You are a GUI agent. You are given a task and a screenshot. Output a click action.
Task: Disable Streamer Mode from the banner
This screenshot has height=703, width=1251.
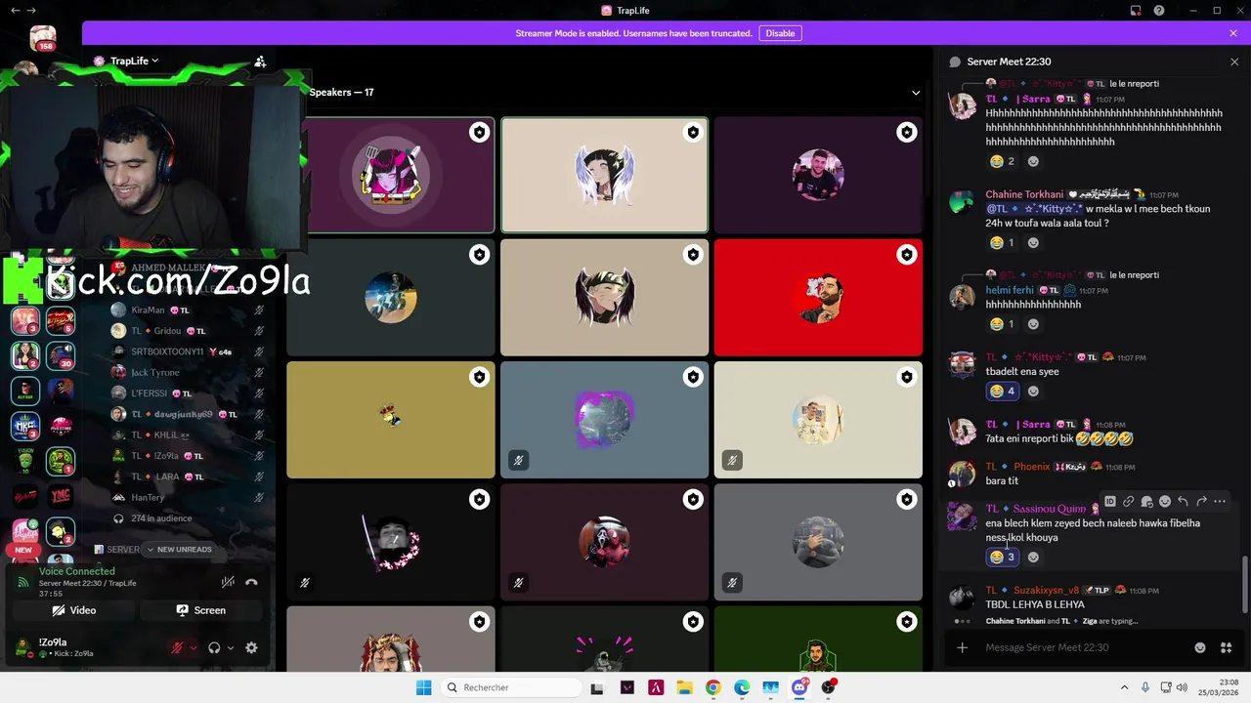pos(780,33)
